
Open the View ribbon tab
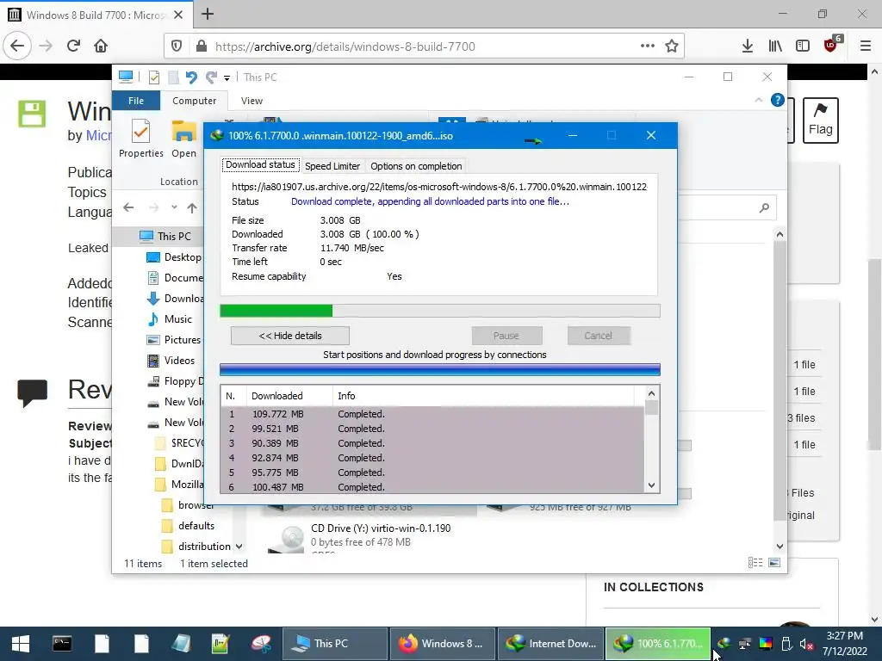click(x=252, y=101)
